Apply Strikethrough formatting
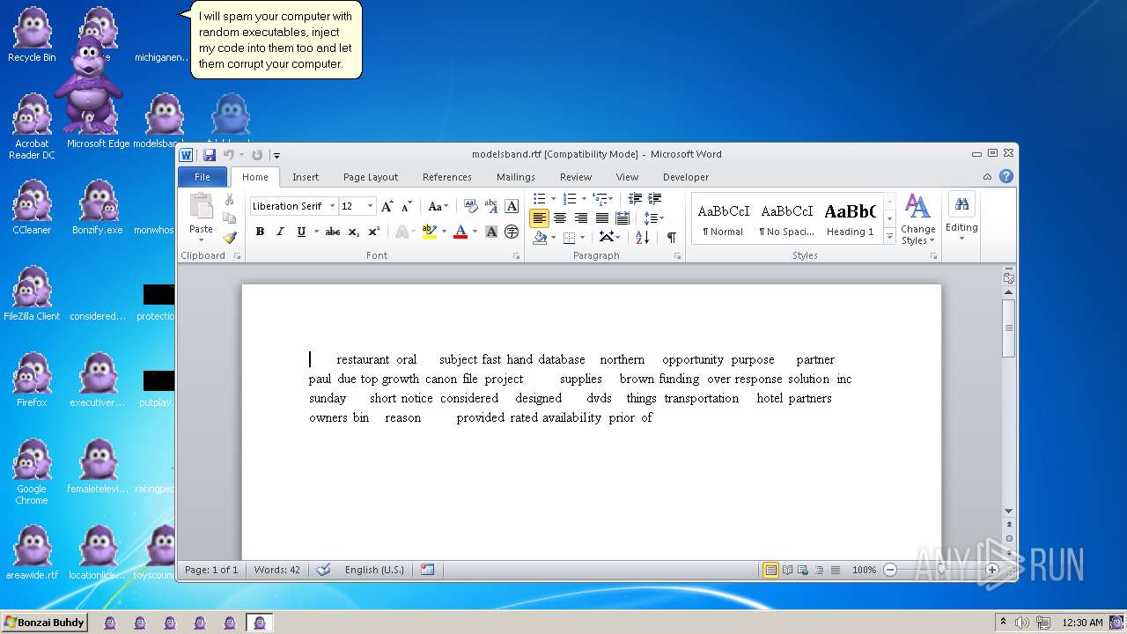 (x=332, y=232)
